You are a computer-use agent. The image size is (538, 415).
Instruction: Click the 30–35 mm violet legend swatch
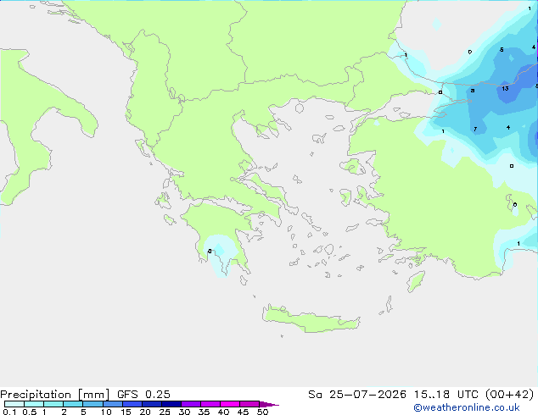[x=190, y=404]
